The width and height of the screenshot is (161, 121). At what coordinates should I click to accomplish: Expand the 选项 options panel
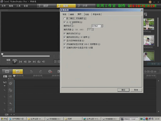[155, 64]
